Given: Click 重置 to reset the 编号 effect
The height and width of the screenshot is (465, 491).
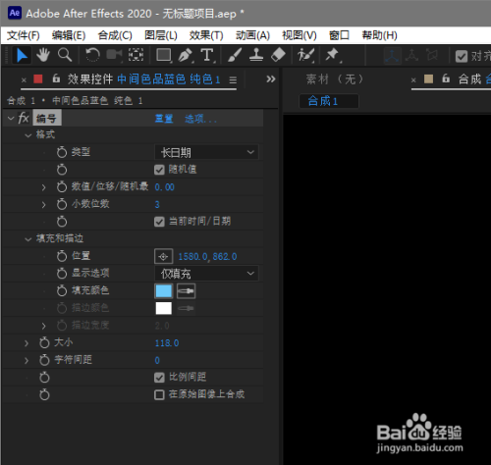Looking at the screenshot, I should coord(164,119).
